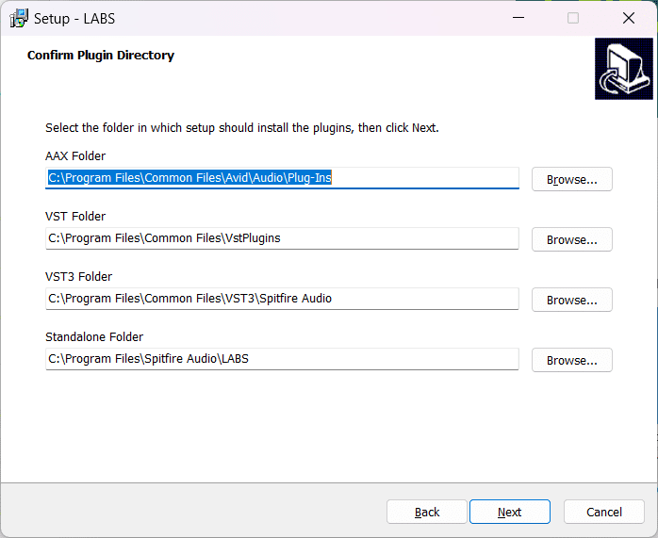Click the installer computer image at top right
Image resolution: width=658 pixels, height=538 pixels.
point(623,69)
